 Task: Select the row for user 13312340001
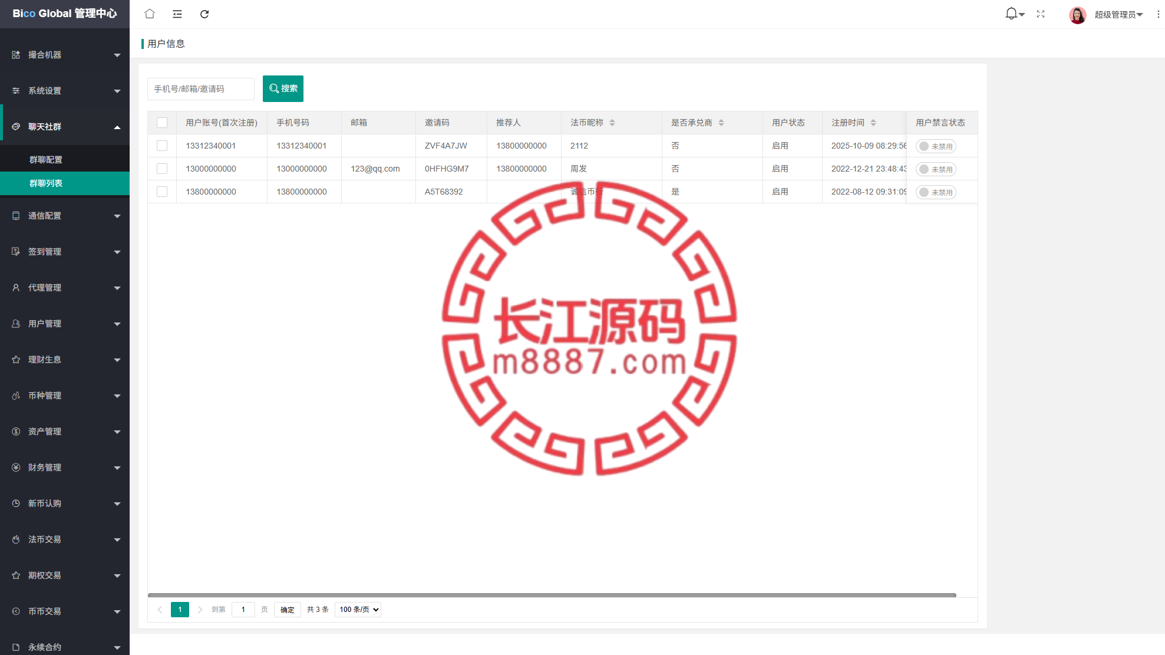162,146
